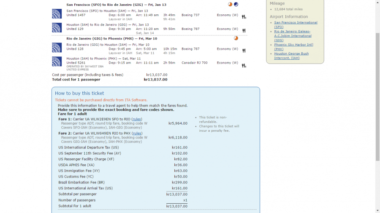Click the scrollbar up arrow

(x=377, y=3)
